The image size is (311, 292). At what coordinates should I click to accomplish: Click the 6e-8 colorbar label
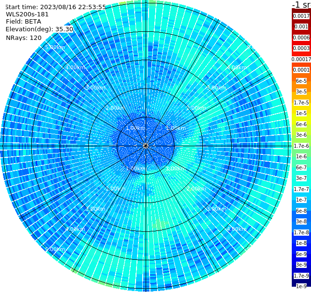[x=301, y=211]
